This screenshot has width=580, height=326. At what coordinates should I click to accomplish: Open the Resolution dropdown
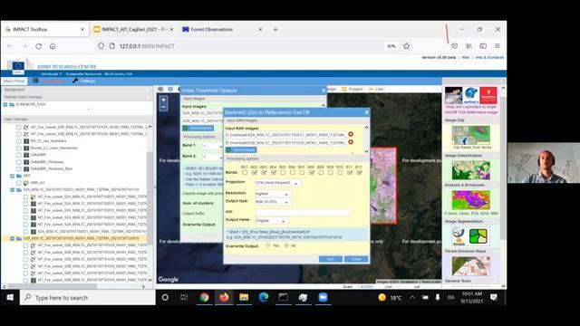(273, 194)
